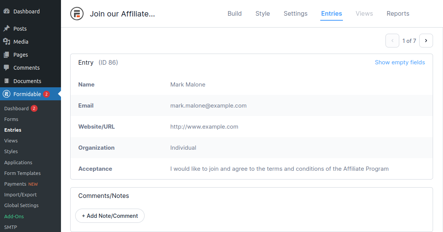Open the Reports tab
Viewport: 443px width, 232px height.
[398, 14]
